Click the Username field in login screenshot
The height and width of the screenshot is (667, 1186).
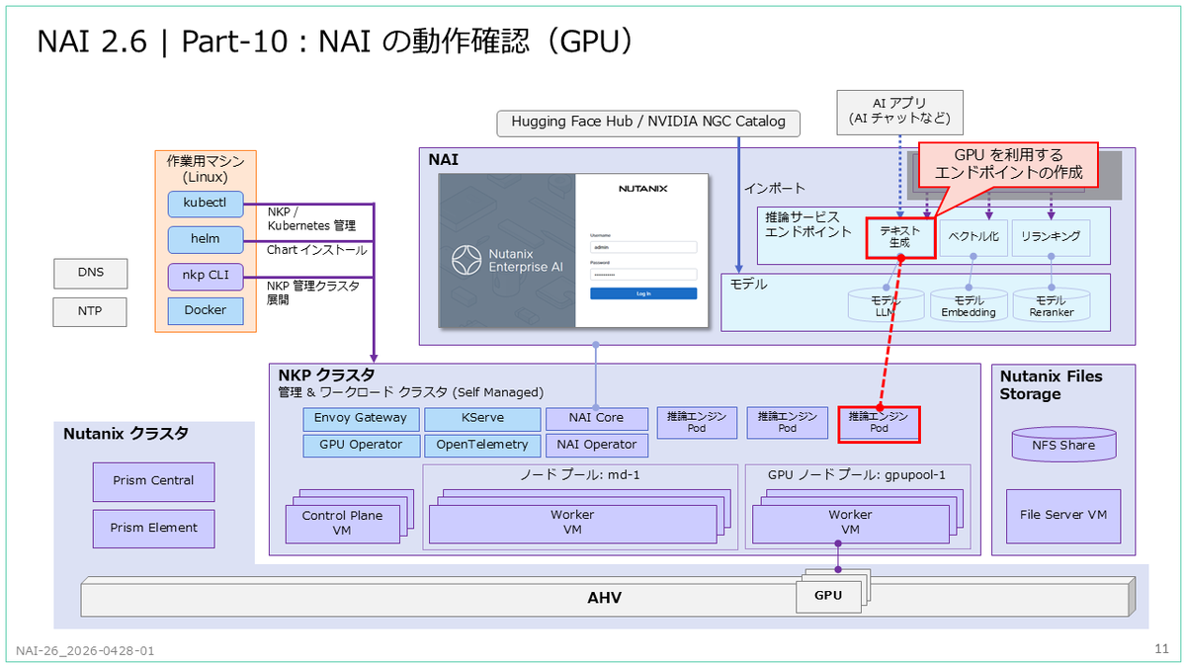643,247
